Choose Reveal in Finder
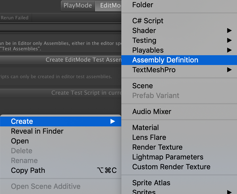Viewport: 237px width, 194px height. coord(37,131)
